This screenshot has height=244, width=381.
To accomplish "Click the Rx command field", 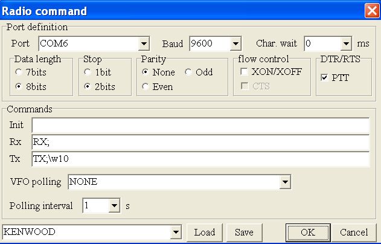I will tap(200, 142).
